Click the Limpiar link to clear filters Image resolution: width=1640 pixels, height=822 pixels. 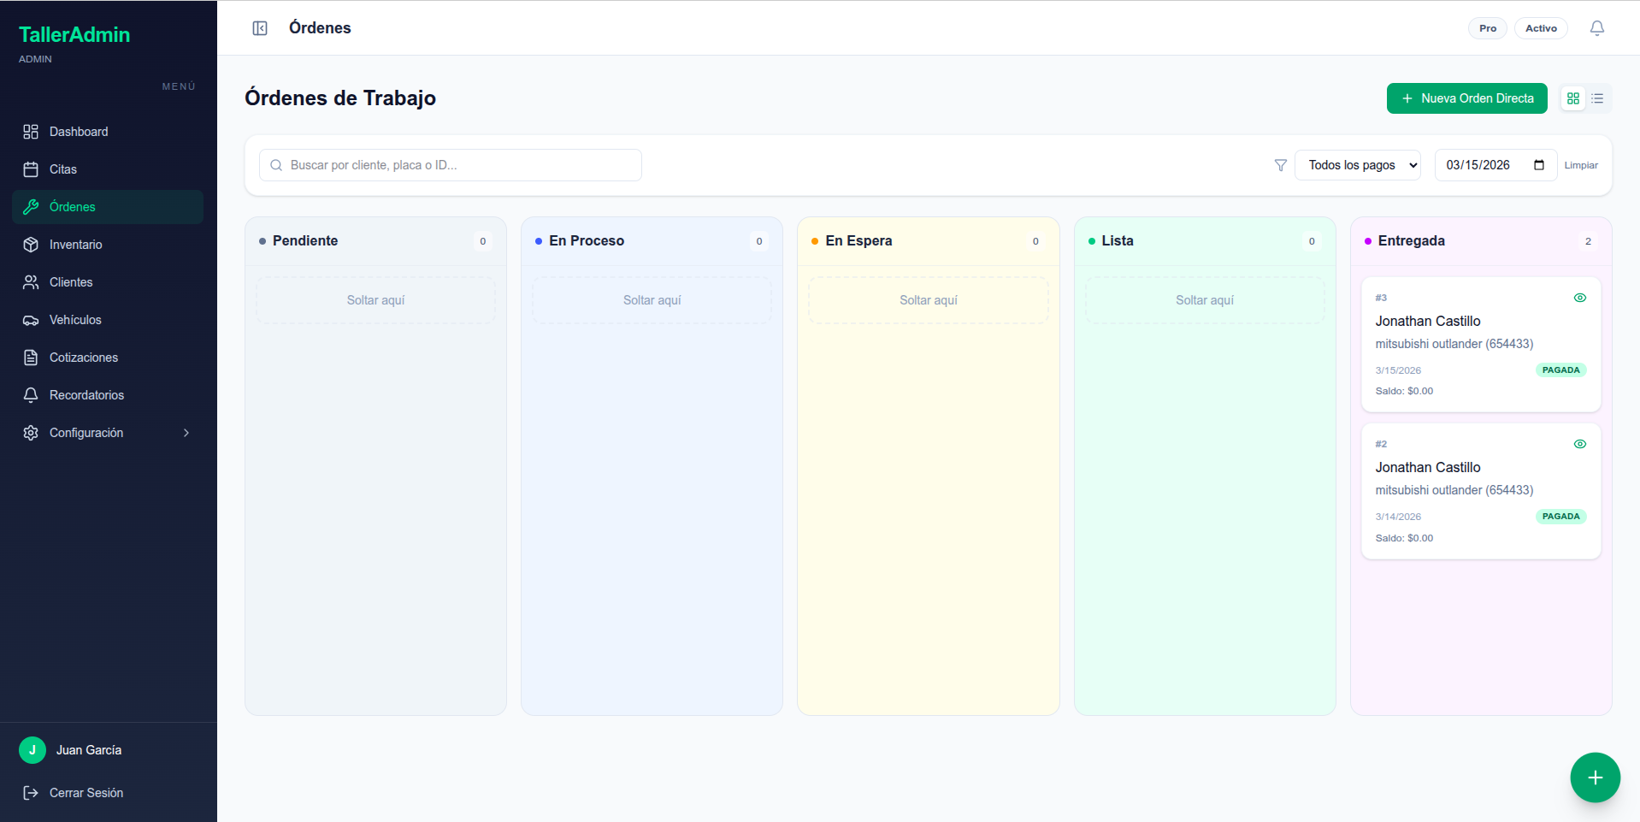tap(1581, 165)
